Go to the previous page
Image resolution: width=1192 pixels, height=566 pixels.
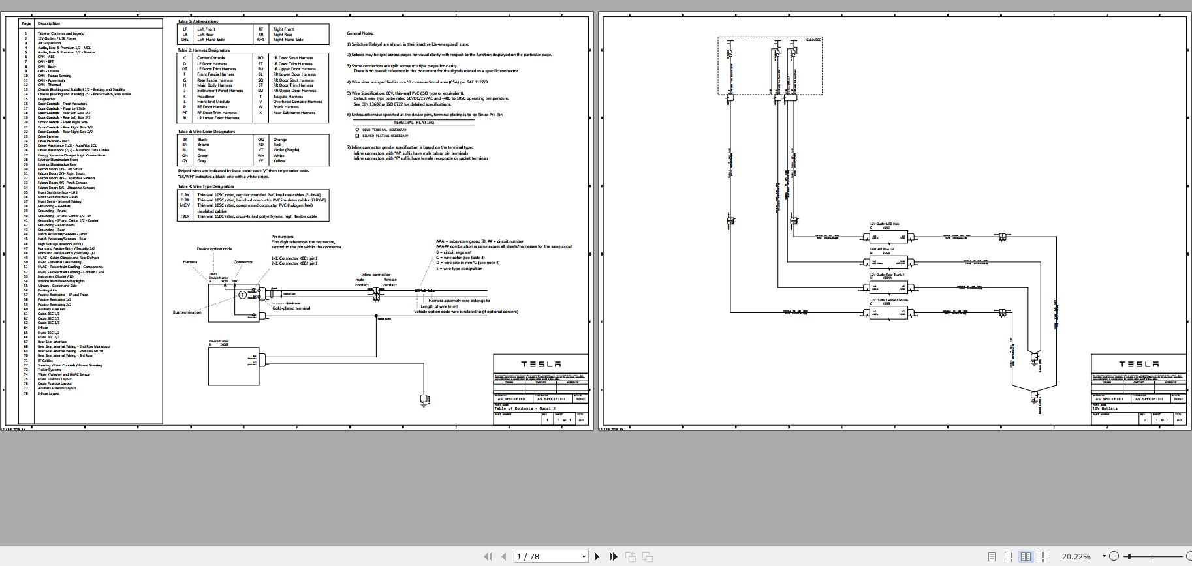tap(504, 556)
